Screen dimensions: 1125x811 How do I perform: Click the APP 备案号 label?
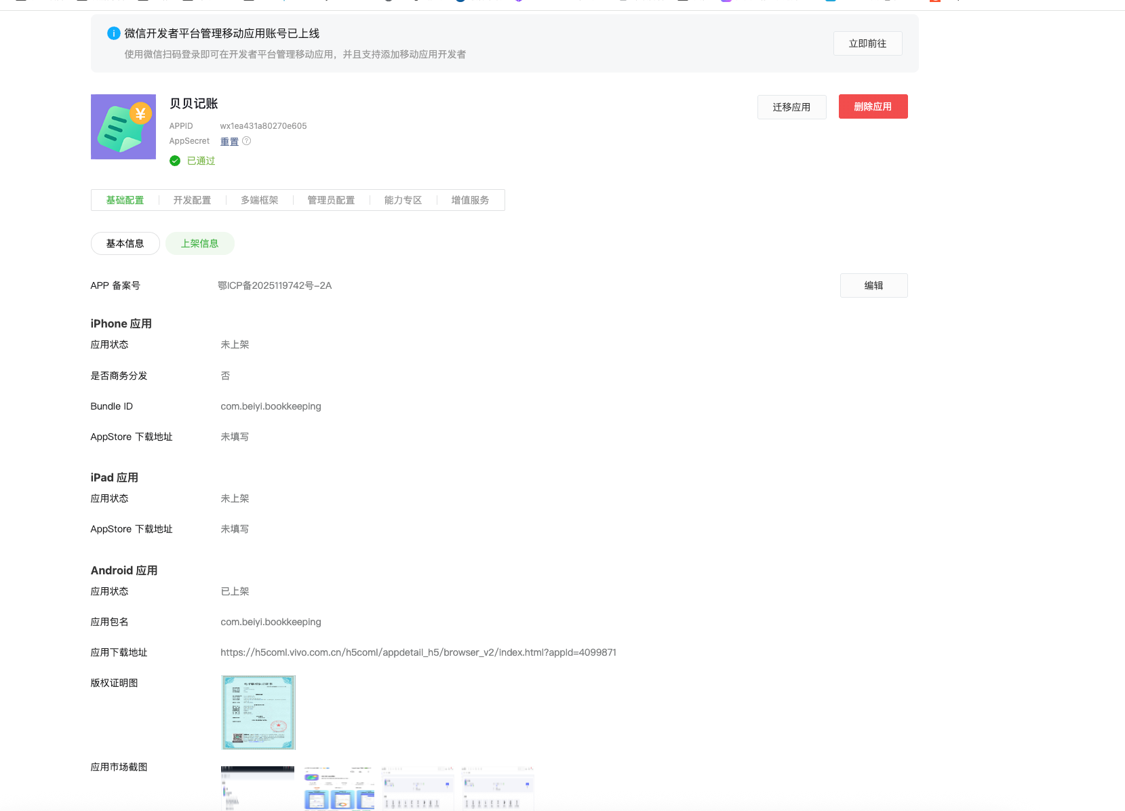pos(115,285)
